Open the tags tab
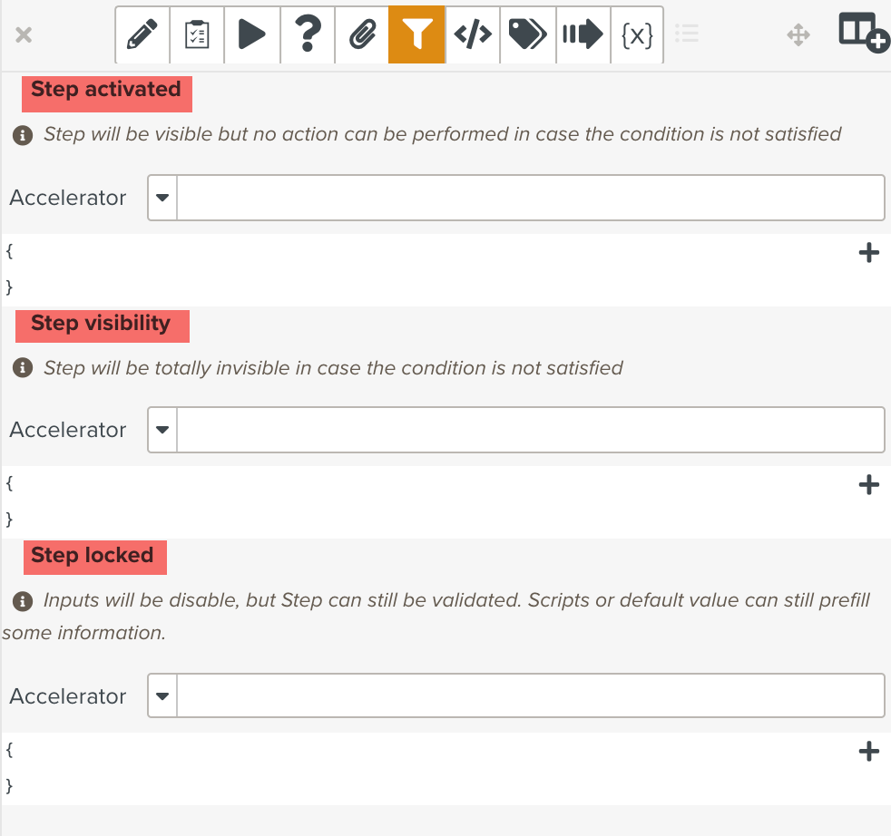This screenshot has height=836, width=891. point(527,35)
